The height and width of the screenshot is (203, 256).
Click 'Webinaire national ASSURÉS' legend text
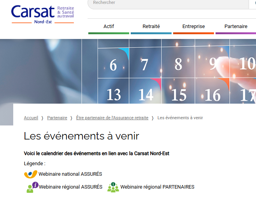click(70, 174)
